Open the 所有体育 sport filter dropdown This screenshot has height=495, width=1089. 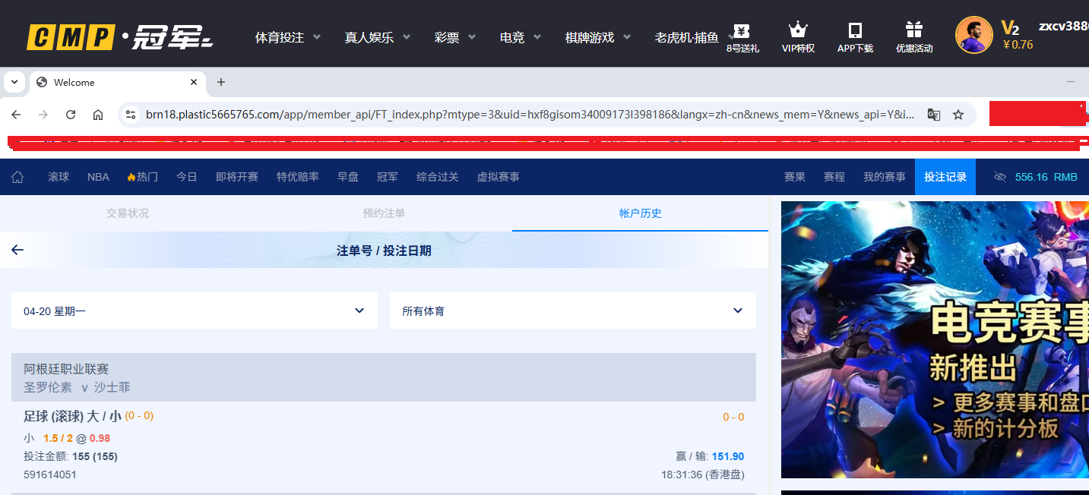tap(573, 311)
